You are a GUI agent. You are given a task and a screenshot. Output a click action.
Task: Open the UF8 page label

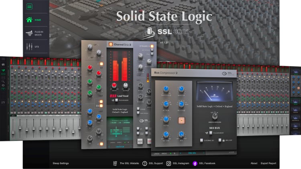[x=37, y=47]
